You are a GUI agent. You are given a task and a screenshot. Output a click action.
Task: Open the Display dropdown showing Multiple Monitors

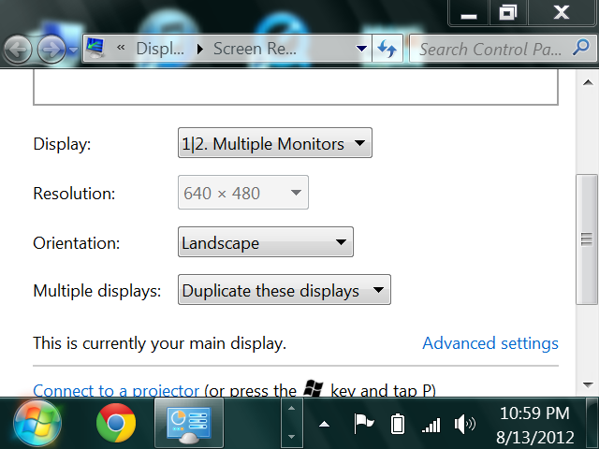click(274, 143)
